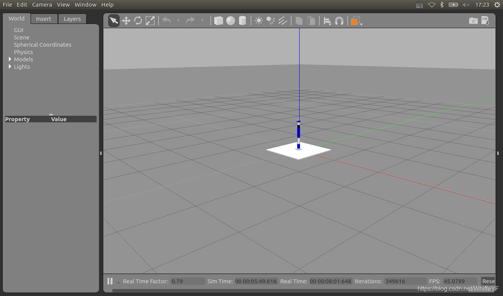Viewport: 503px width, 296px height.
Task: Click the right panel collapse handle
Action: pos(497,153)
